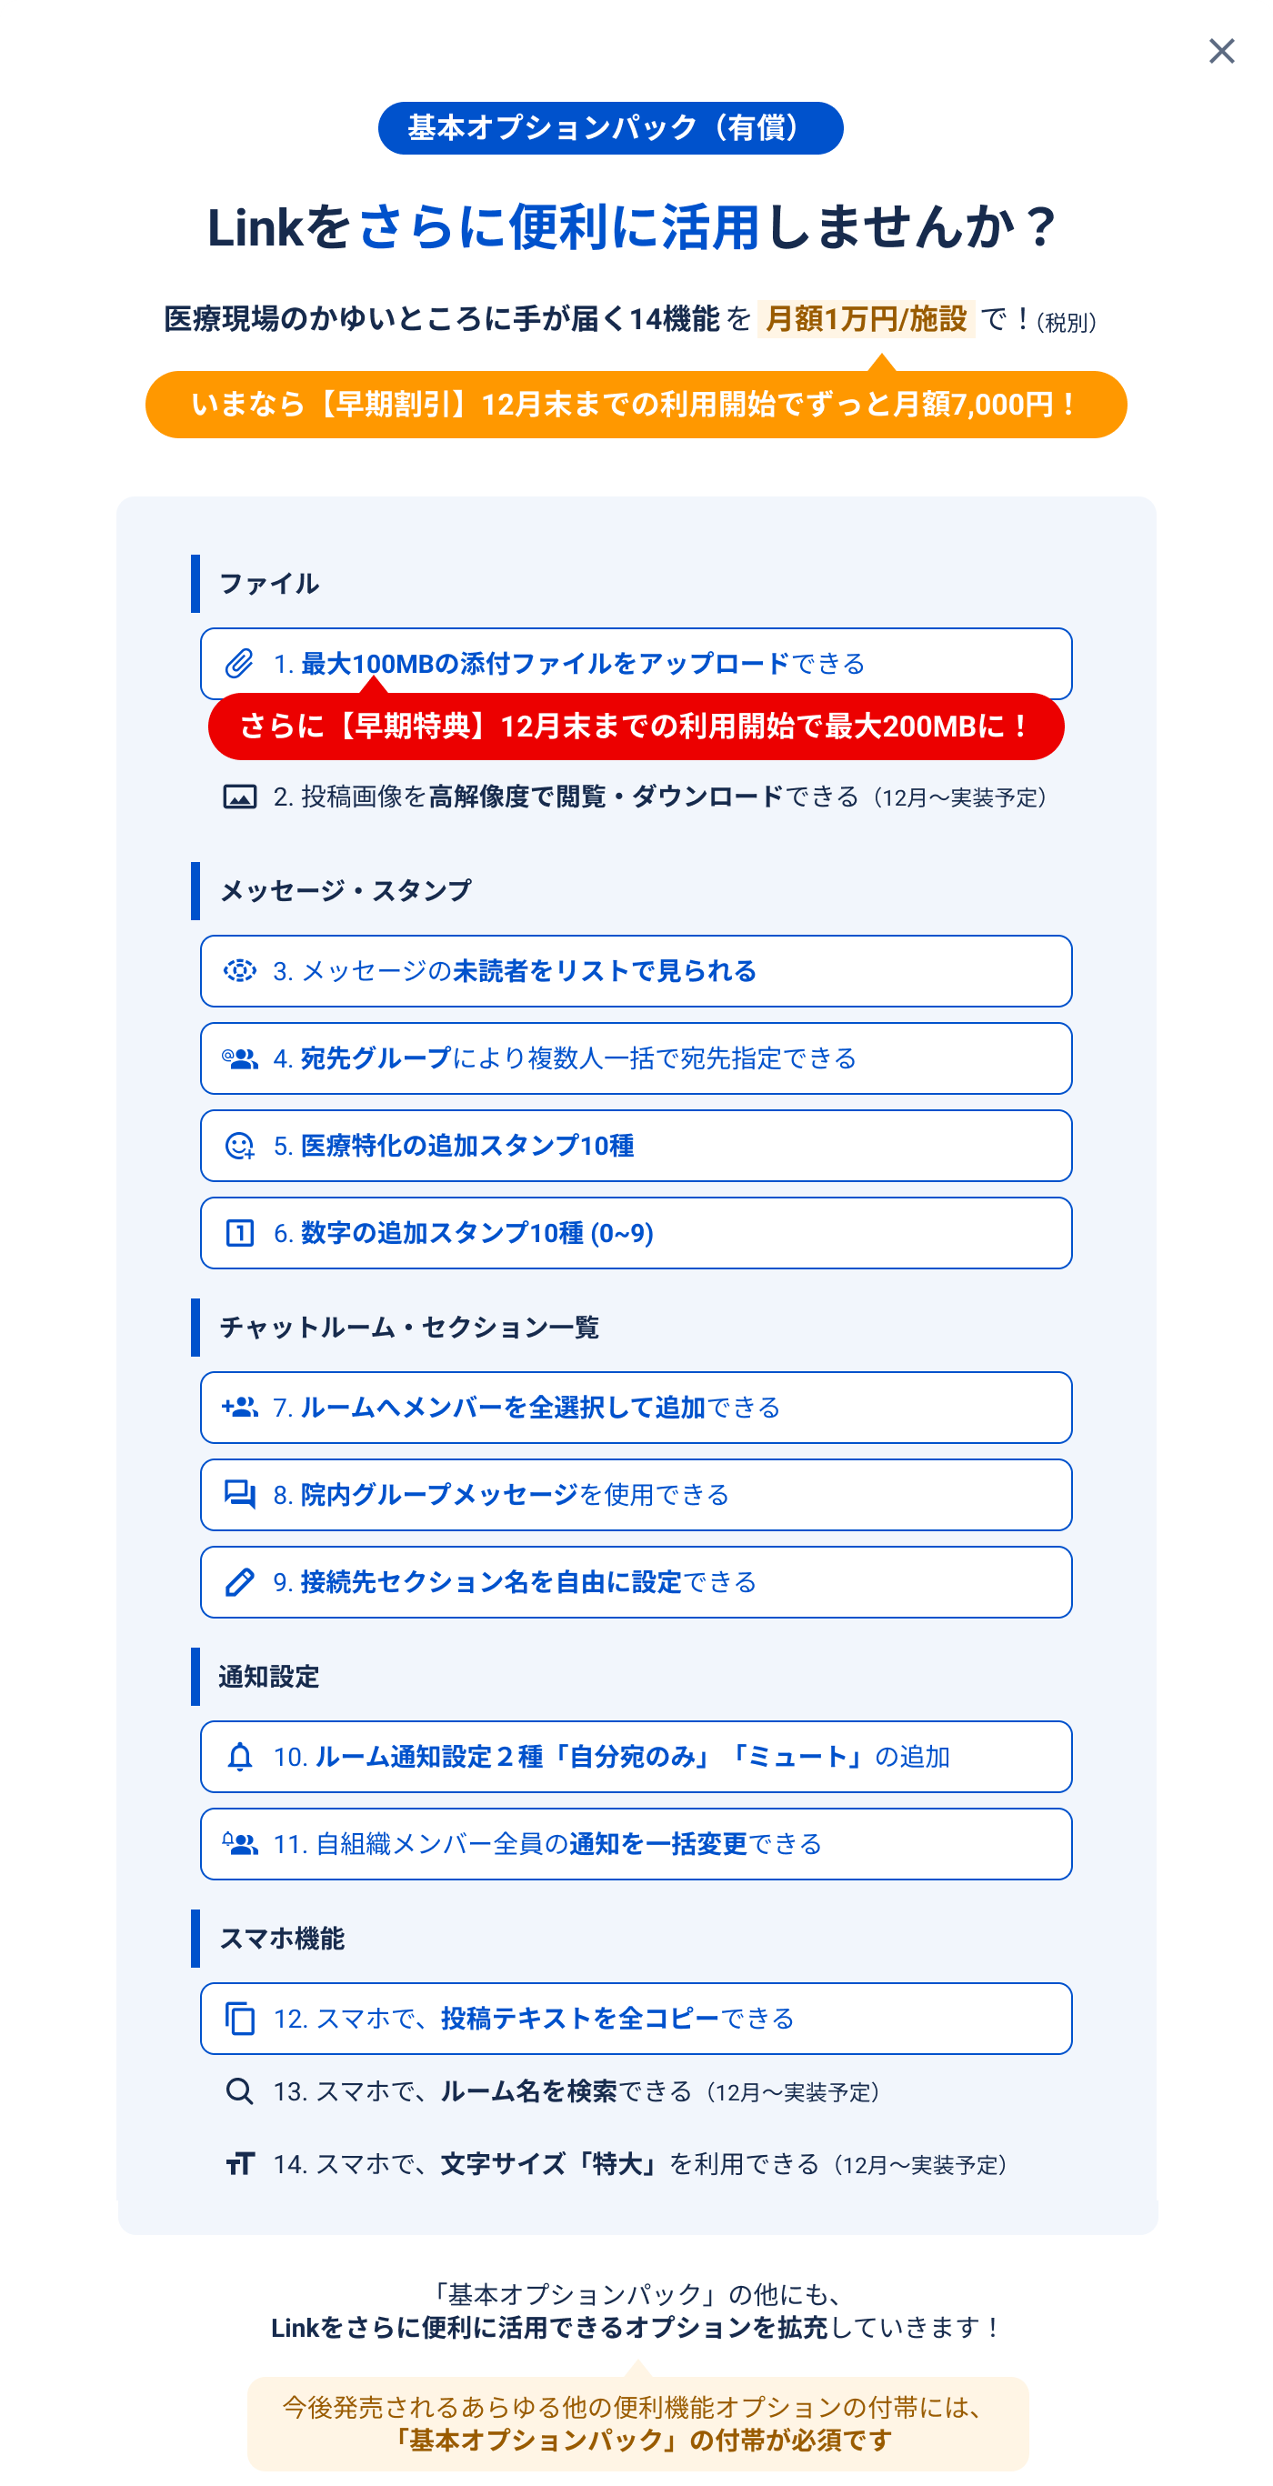The image size is (1273, 2486).
Task: Click the add-stamp smiley icon for medical stamps
Action: [x=238, y=1145]
